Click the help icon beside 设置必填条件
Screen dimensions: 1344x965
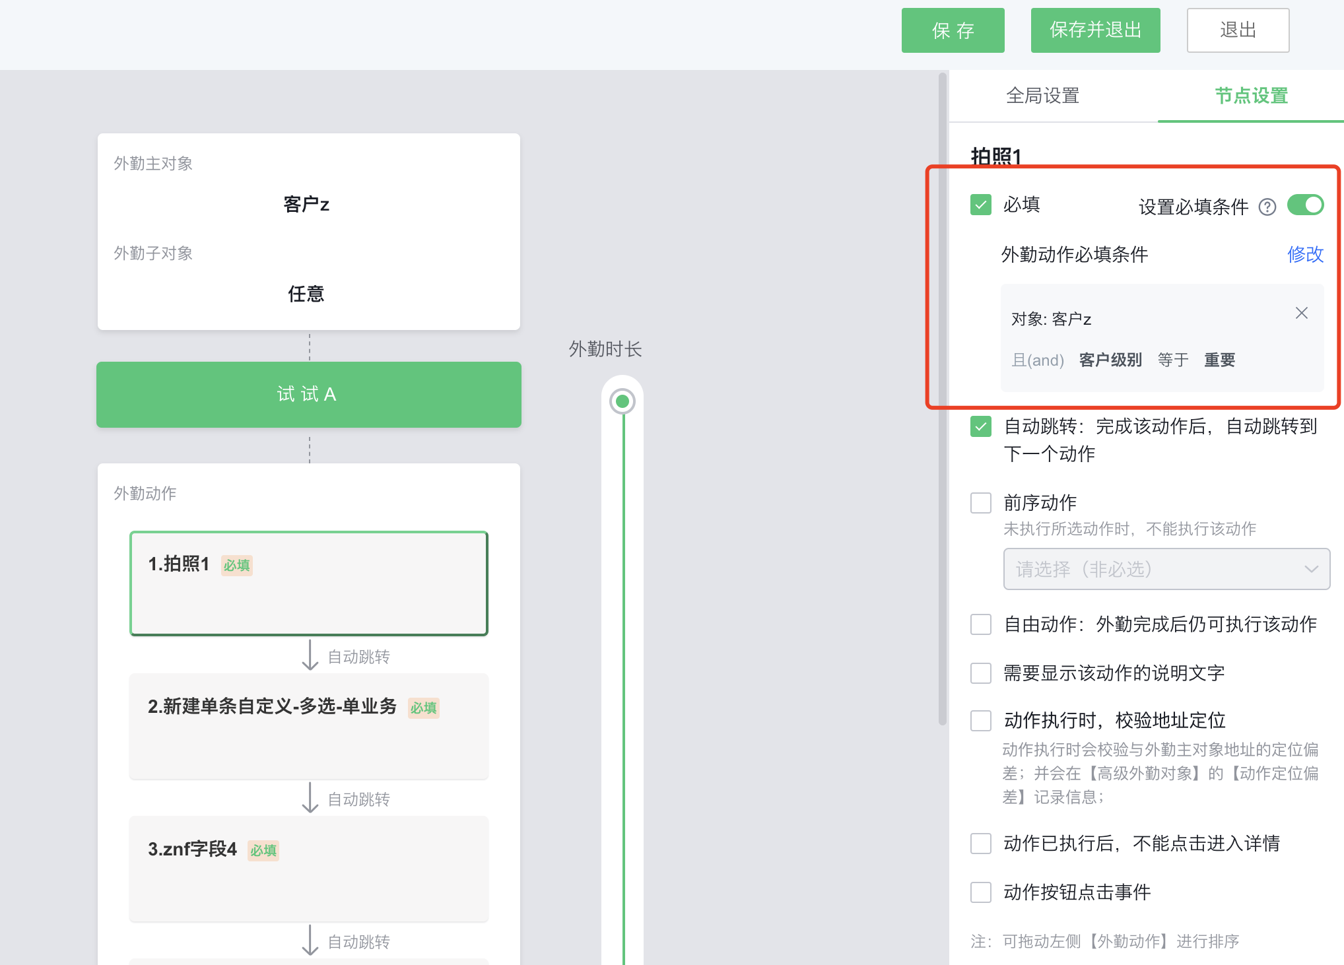(x=1267, y=207)
